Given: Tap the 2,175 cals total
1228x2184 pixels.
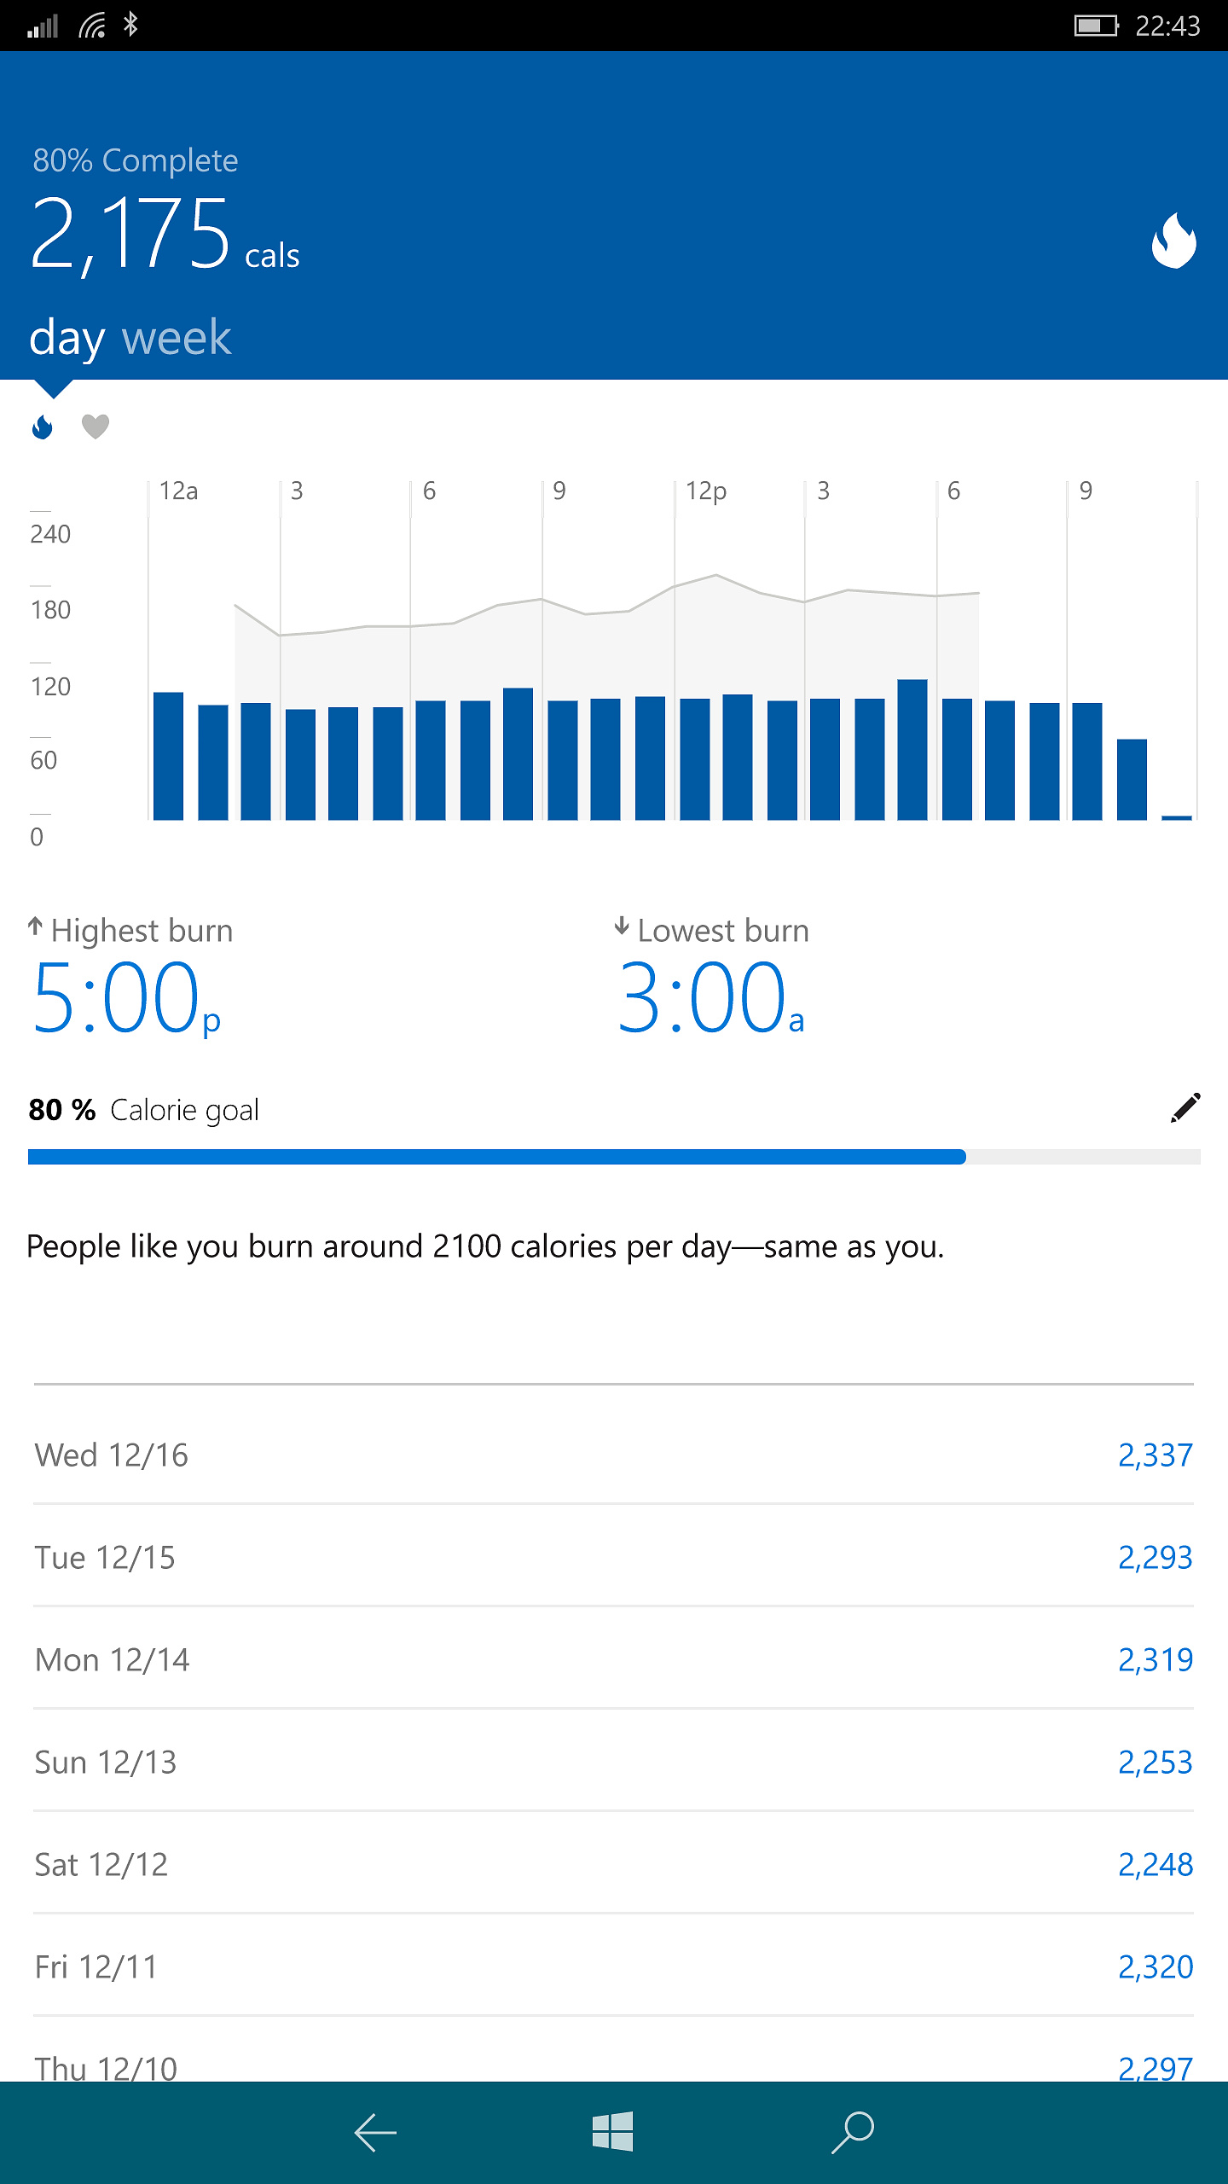Looking at the screenshot, I should coord(165,234).
